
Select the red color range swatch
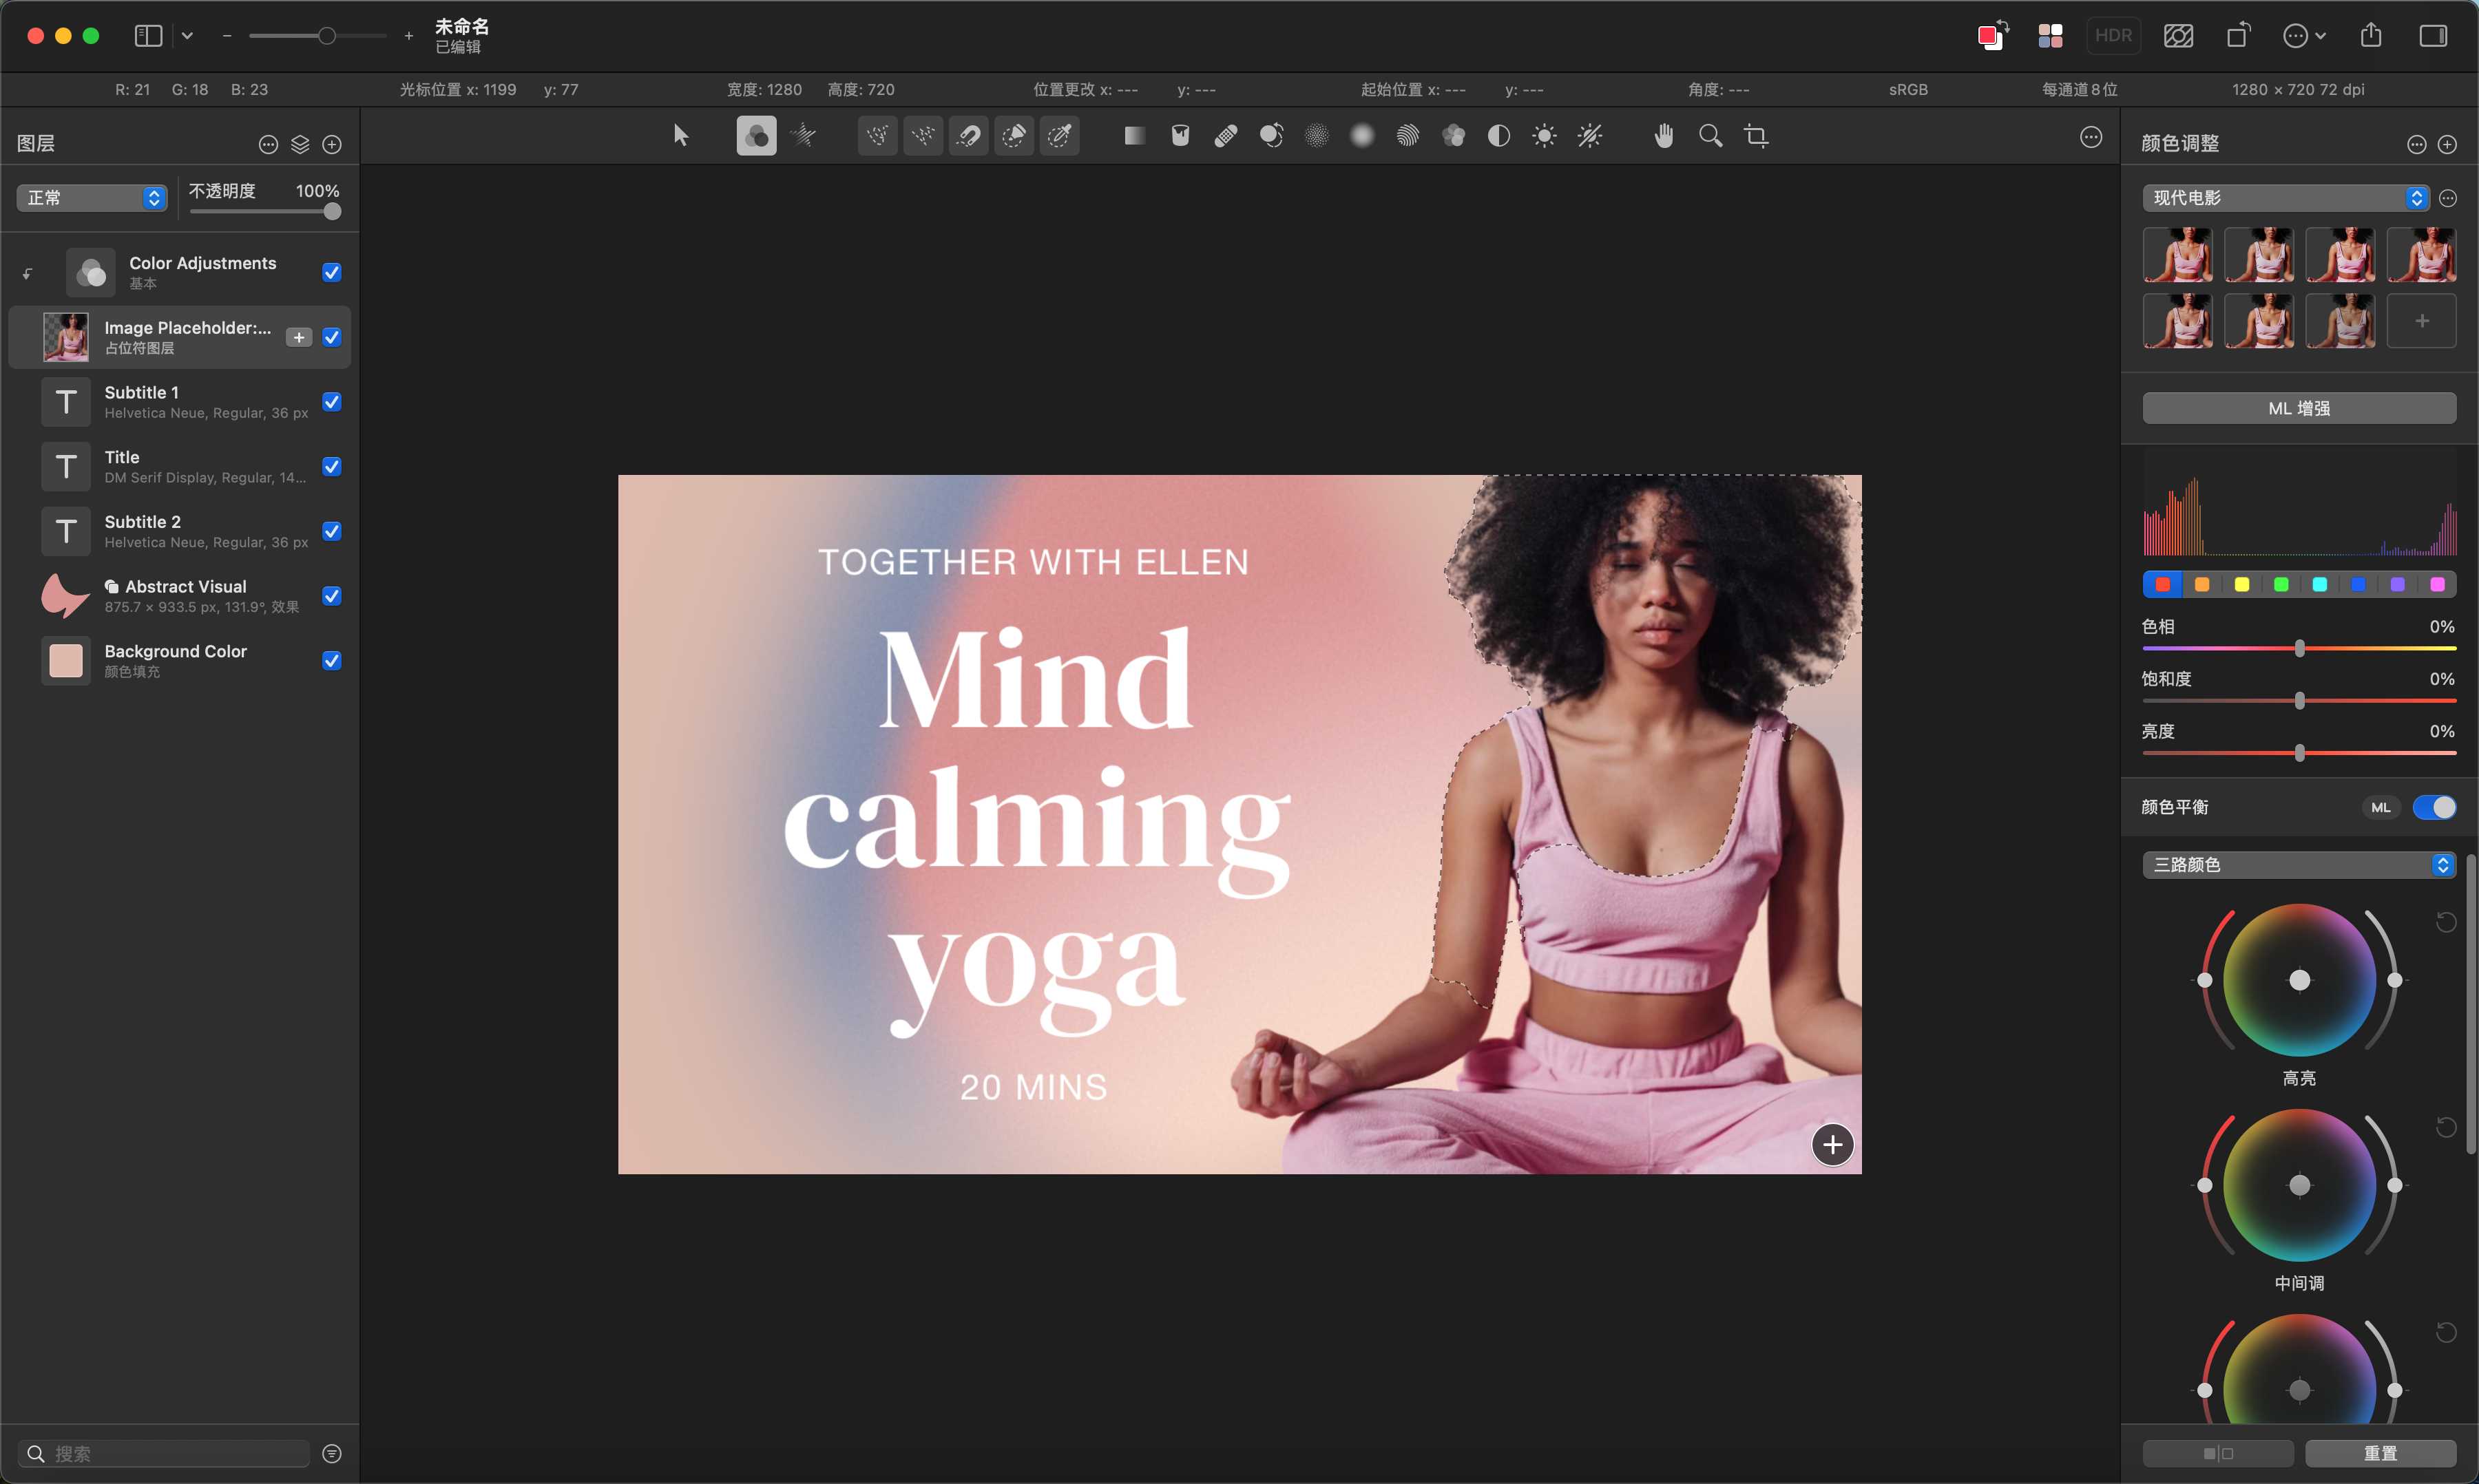[x=2163, y=584]
